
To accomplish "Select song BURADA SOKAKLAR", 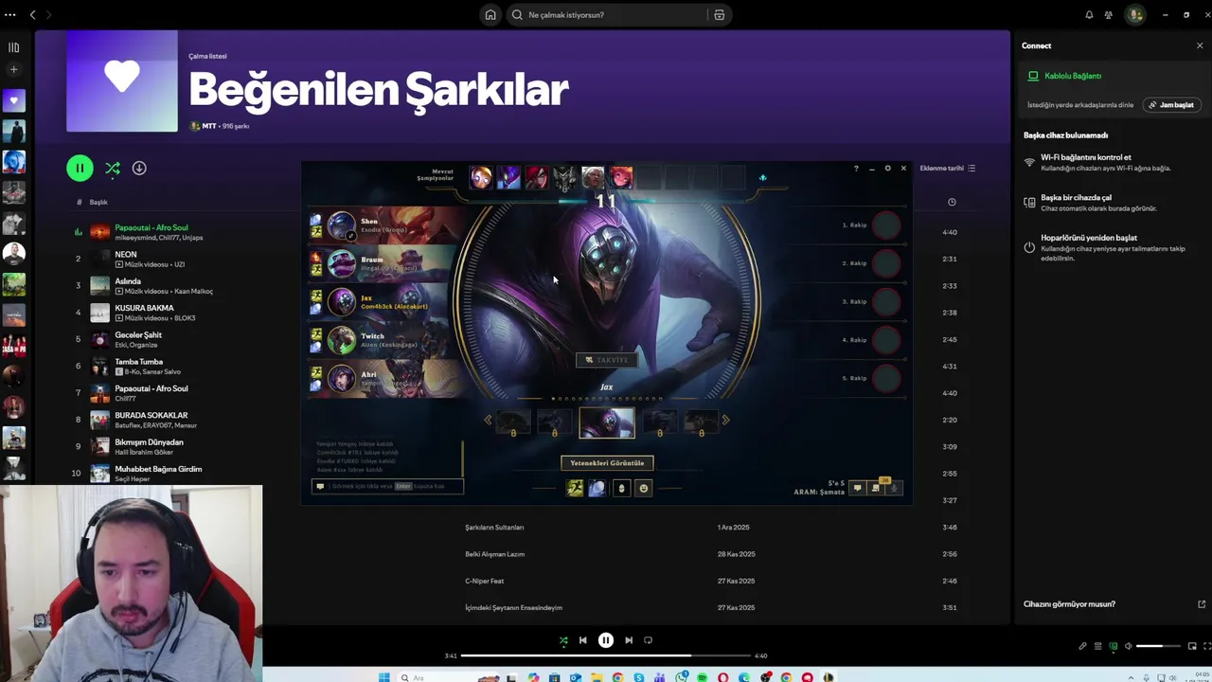I will coord(151,416).
